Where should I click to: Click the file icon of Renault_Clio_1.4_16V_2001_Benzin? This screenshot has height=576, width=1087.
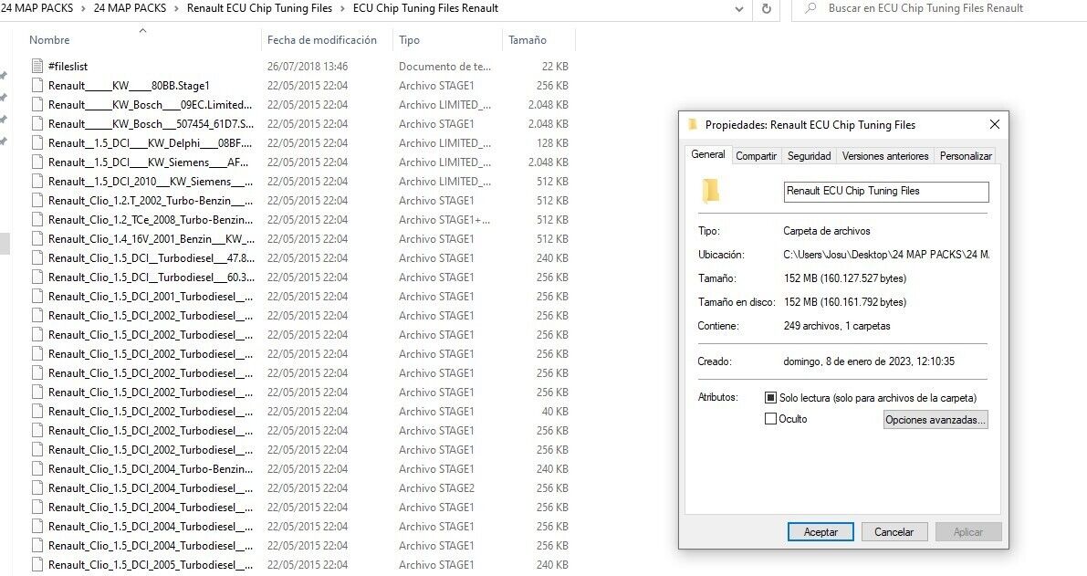pos(37,239)
